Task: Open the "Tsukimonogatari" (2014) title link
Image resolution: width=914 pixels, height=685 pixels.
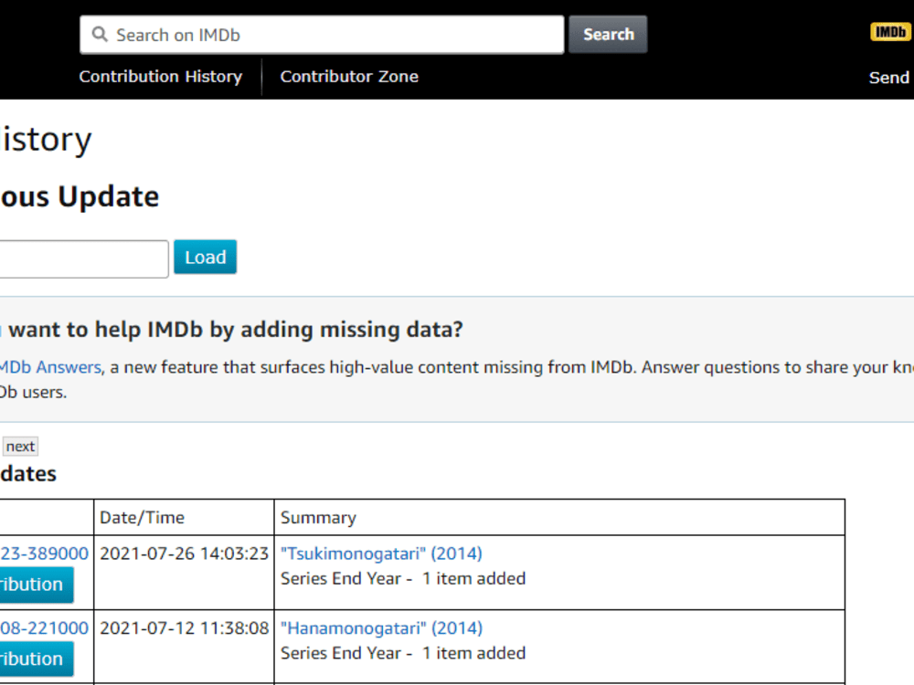Action: pyautogui.click(x=381, y=553)
